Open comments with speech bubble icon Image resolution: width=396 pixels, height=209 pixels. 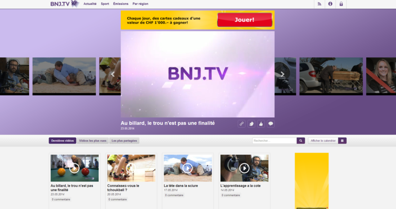click(x=271, y=124)
